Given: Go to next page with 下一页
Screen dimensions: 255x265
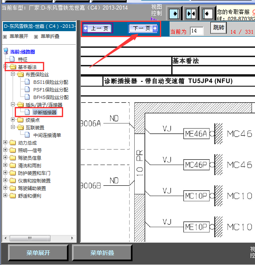Looking at the screenshot, I should [x=143, y=28].
